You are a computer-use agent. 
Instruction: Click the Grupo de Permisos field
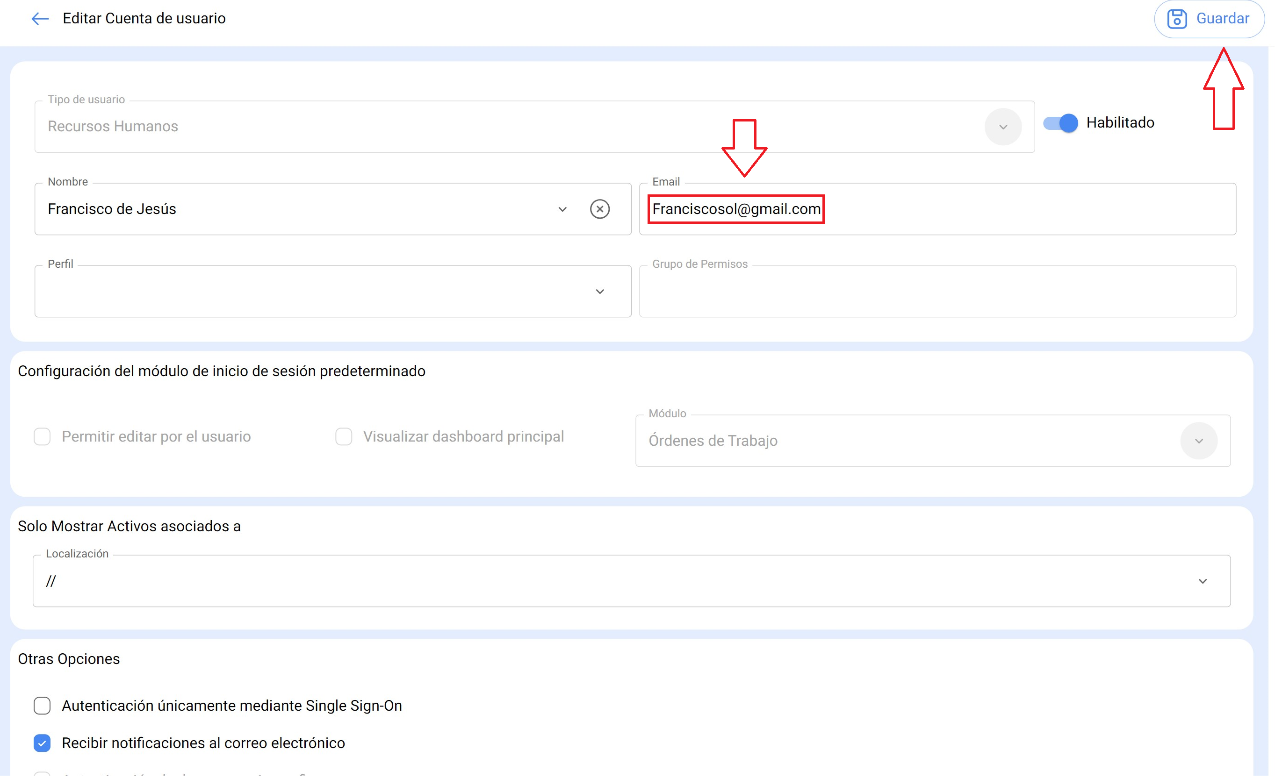[936, 292]
